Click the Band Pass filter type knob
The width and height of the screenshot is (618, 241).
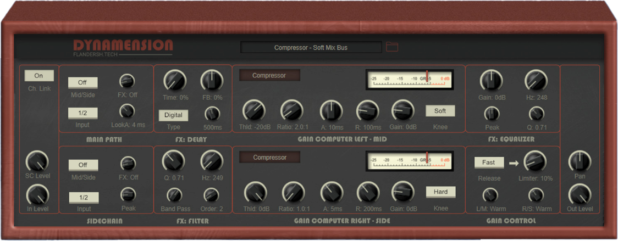[x=175, y=194]
